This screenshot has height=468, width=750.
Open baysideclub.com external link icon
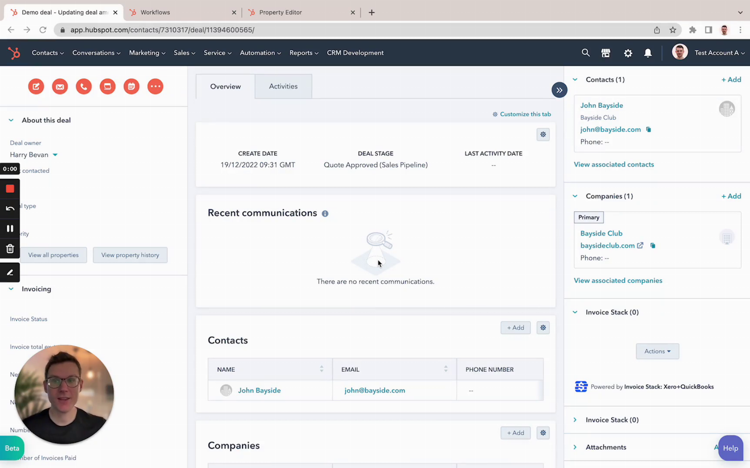640,245
